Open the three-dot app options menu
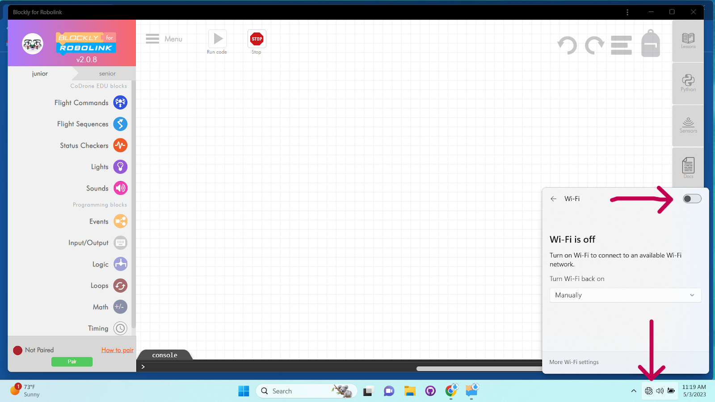This screenshot has height=402, width=715. tap(627, 12)
